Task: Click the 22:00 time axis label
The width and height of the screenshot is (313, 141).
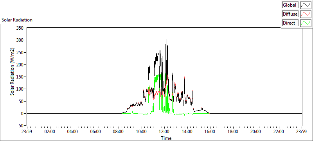Action: [x=279, y=132]
